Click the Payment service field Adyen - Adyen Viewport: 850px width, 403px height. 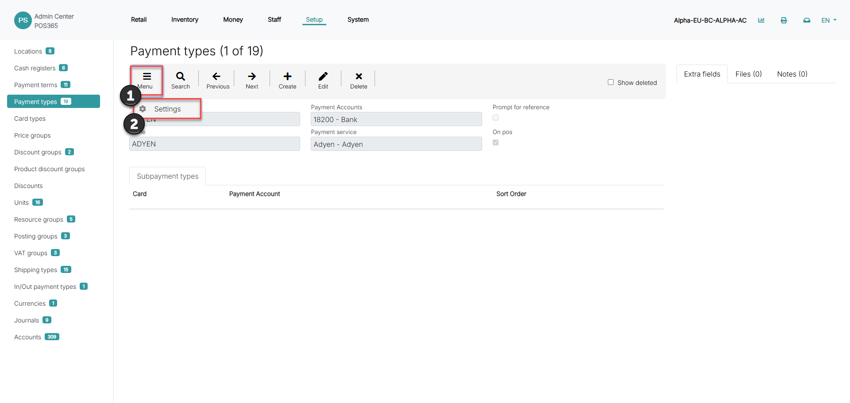(396, 144)
